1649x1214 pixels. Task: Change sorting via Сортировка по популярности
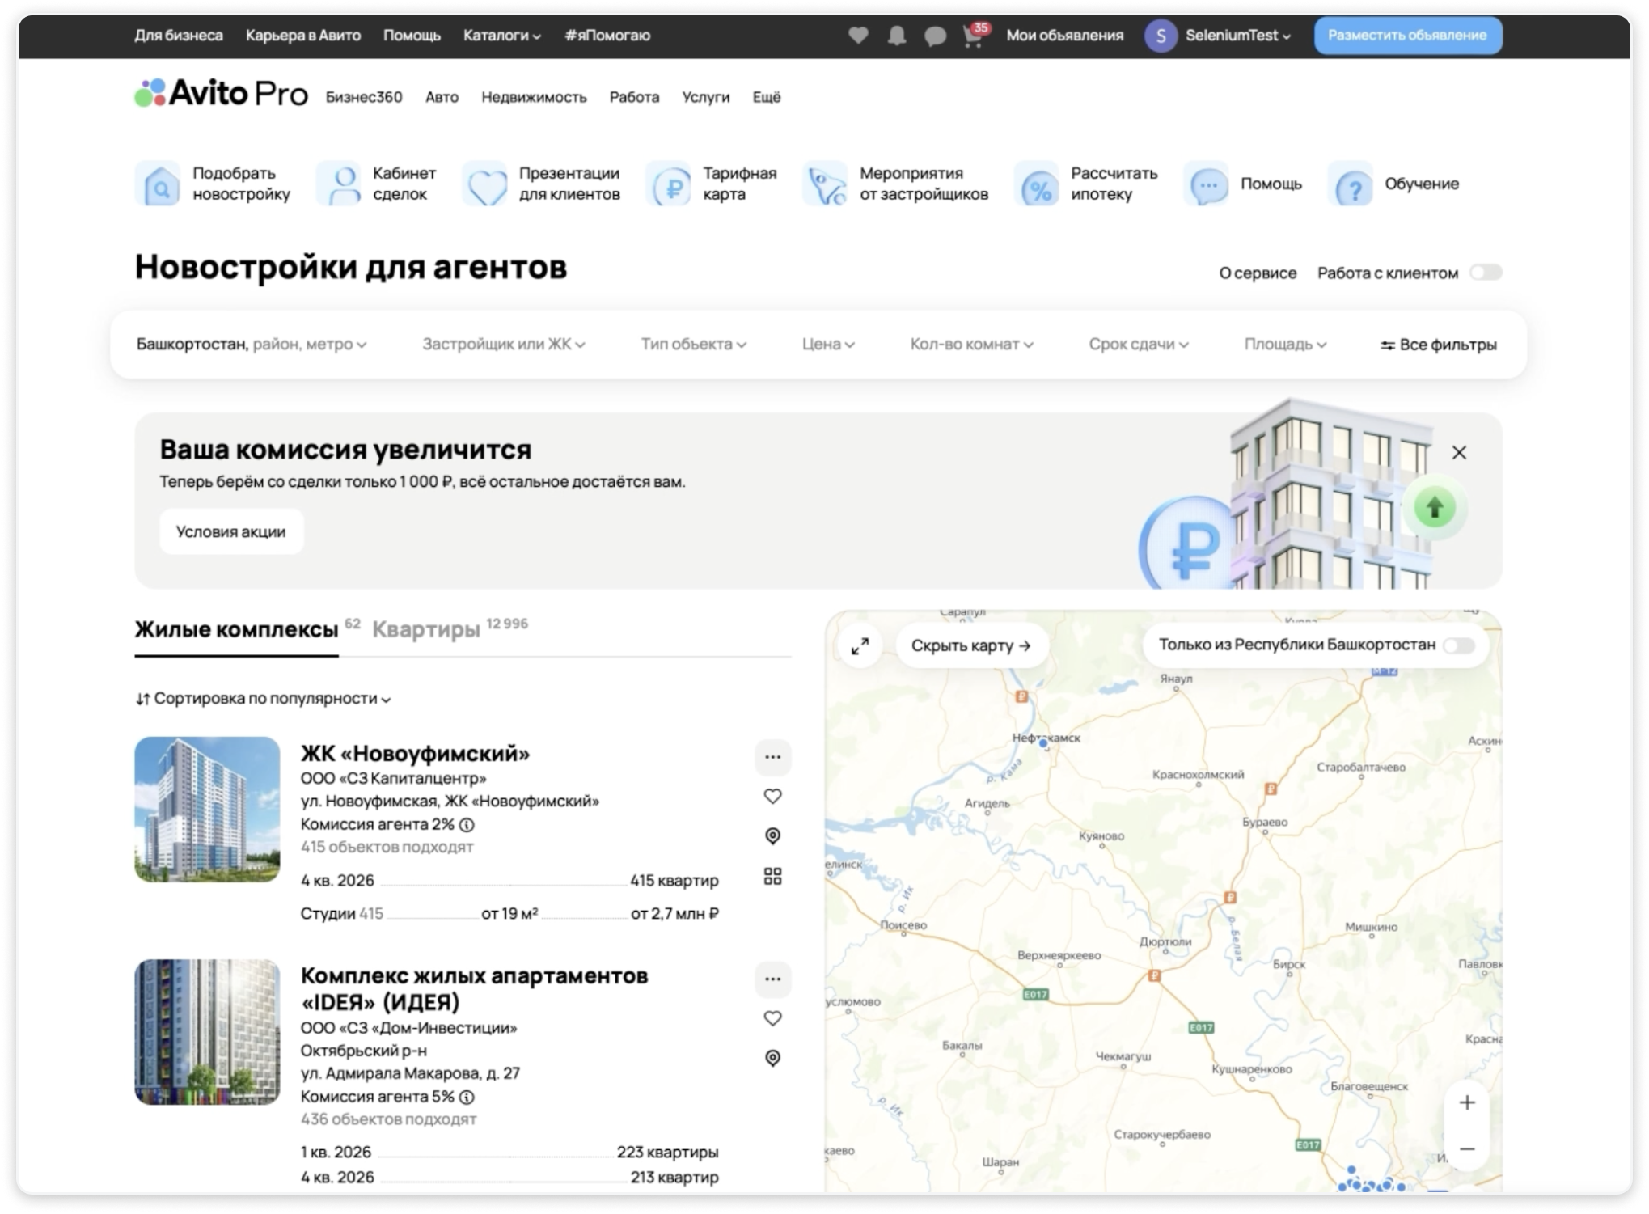point(264,699)
